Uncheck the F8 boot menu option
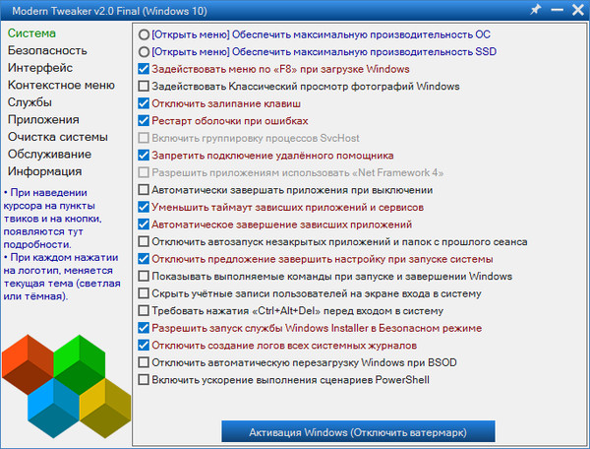The height and width of the screenshot is (449, 590). pyautogui.click(x=144, y=69)
